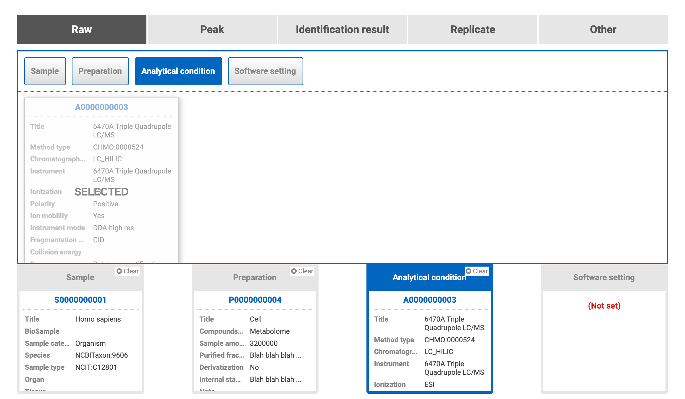Select the Preparation sub-tab button
This screenshot has width=685, height=399.
tap(100, 71)
